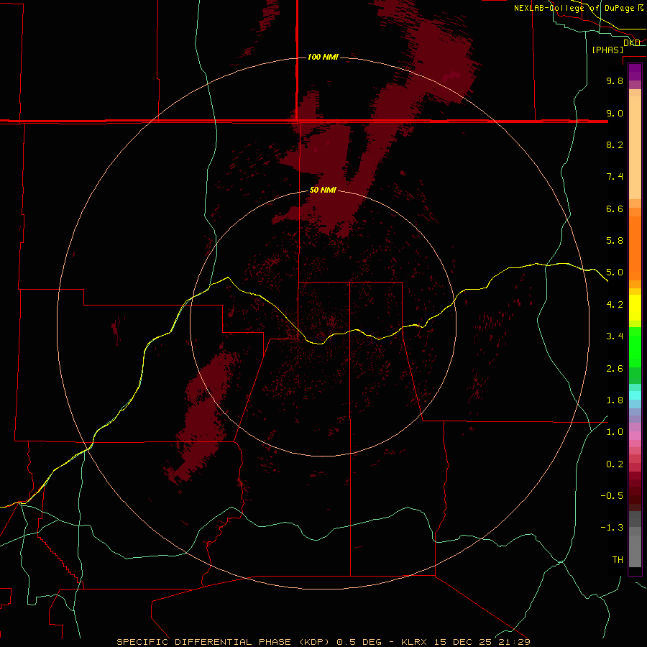Click the -0.5 scale value
647x647 pixels.
[612, 496]
